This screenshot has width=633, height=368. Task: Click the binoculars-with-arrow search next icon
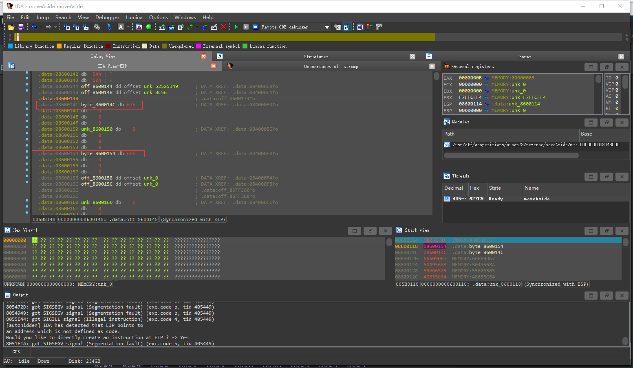[x=97, y=27]
